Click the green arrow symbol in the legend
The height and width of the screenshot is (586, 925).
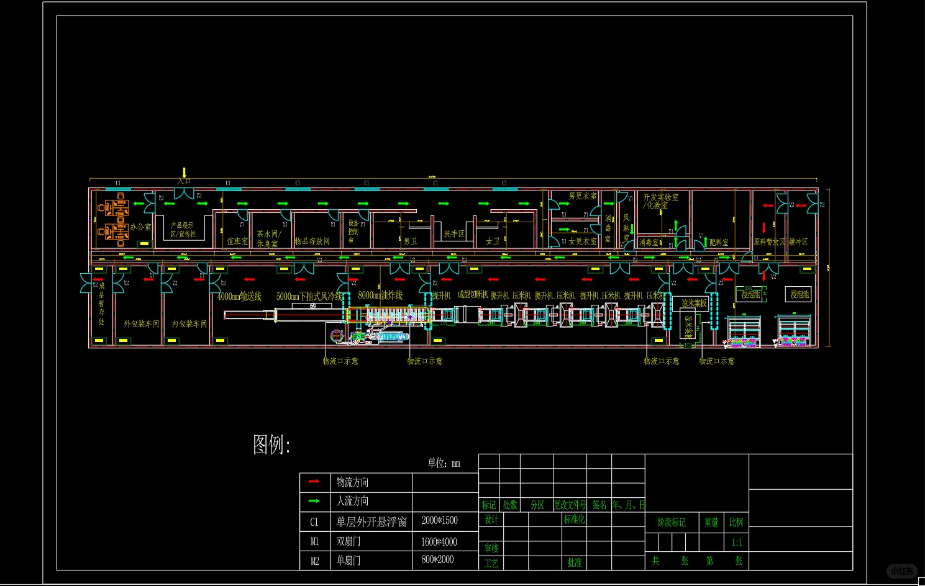click(314, 501)
